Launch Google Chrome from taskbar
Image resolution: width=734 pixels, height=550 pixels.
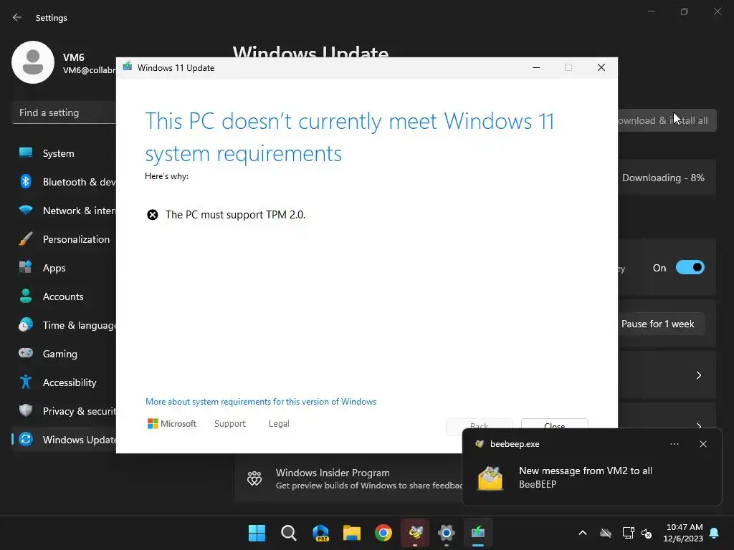[383, 533]
